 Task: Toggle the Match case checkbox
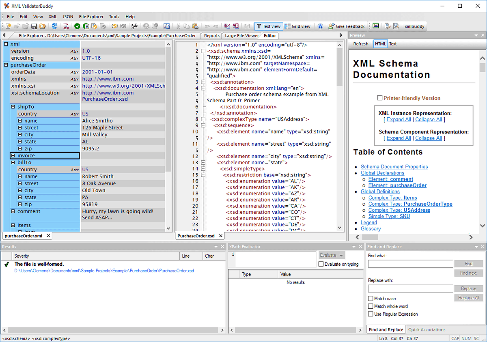371,299
